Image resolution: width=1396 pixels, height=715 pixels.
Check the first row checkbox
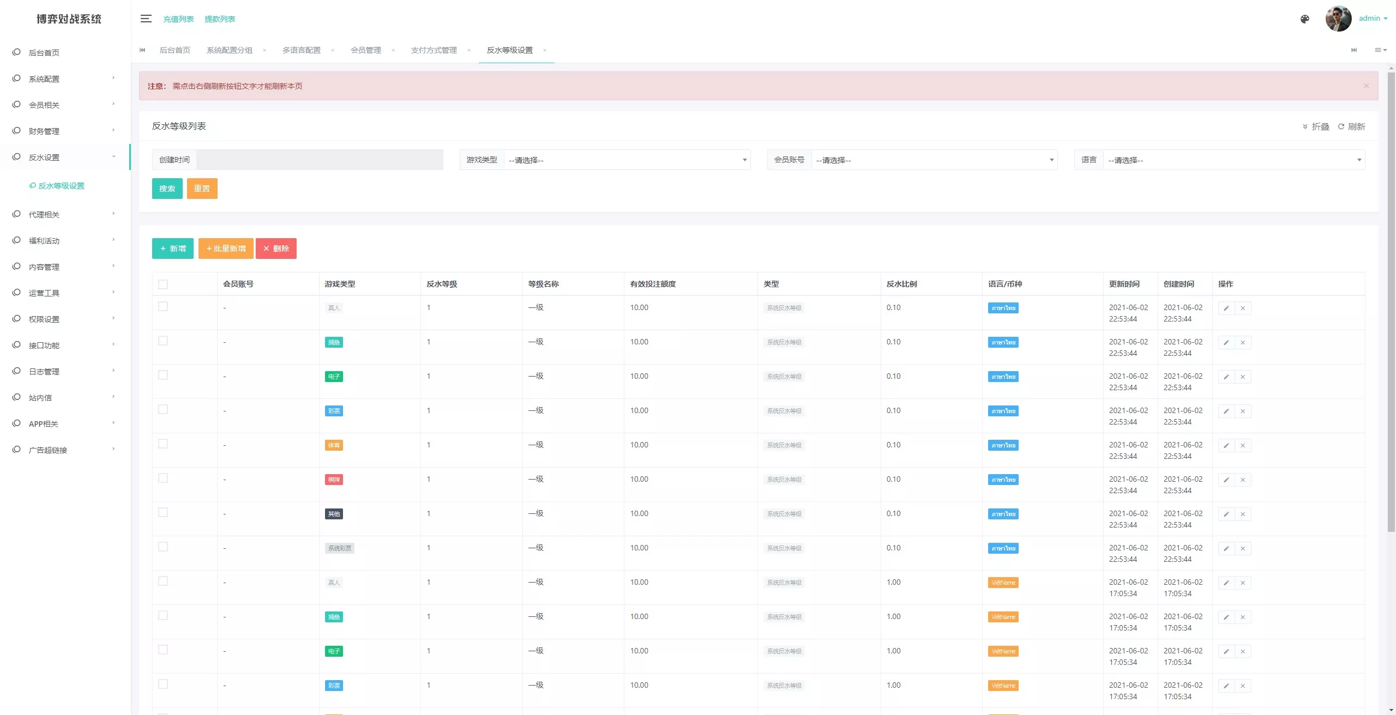[163, 307]
